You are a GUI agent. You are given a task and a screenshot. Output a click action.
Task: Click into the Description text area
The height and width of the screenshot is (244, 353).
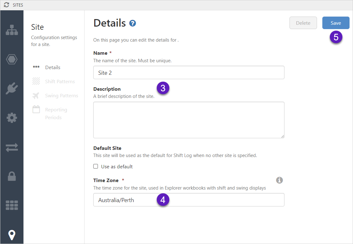pyautogui.click(x=189, y=120)
